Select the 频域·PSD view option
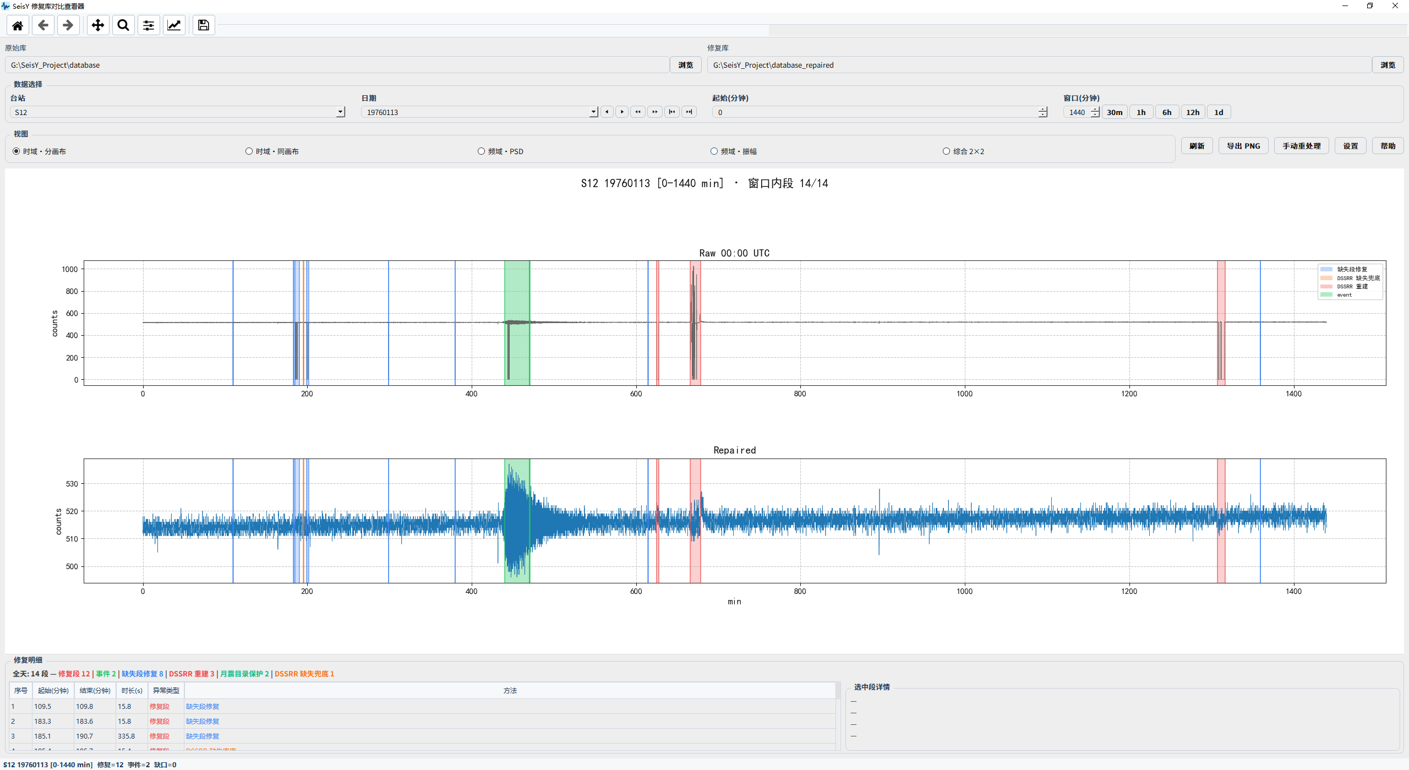 [500, 151]
